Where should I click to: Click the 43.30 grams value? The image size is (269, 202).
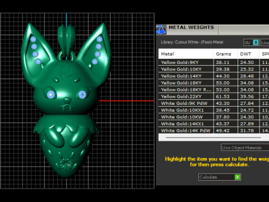tap(222, 103)
